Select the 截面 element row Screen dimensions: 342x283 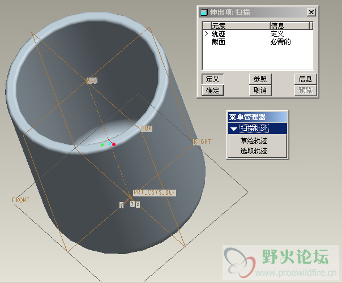tap(258, 42)
